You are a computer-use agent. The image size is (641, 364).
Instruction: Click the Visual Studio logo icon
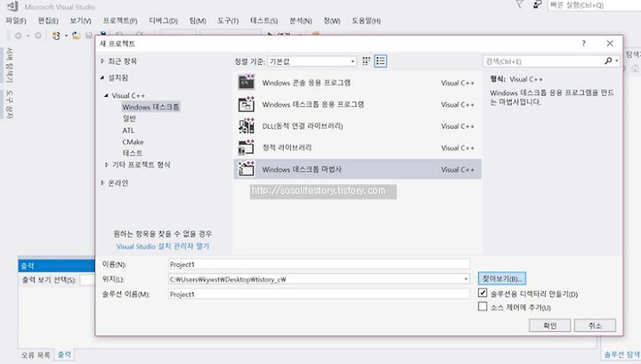(12, 6)
